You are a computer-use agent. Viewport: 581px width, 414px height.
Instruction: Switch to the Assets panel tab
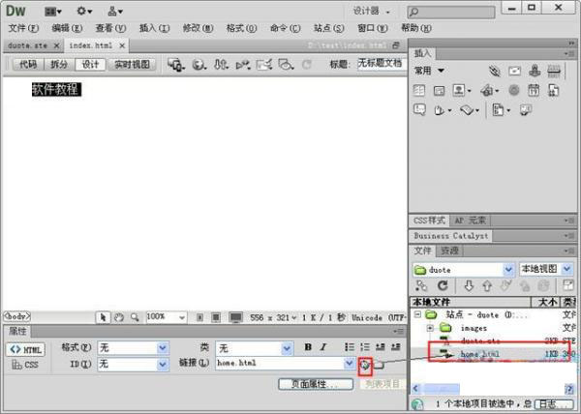pos(450,251)
